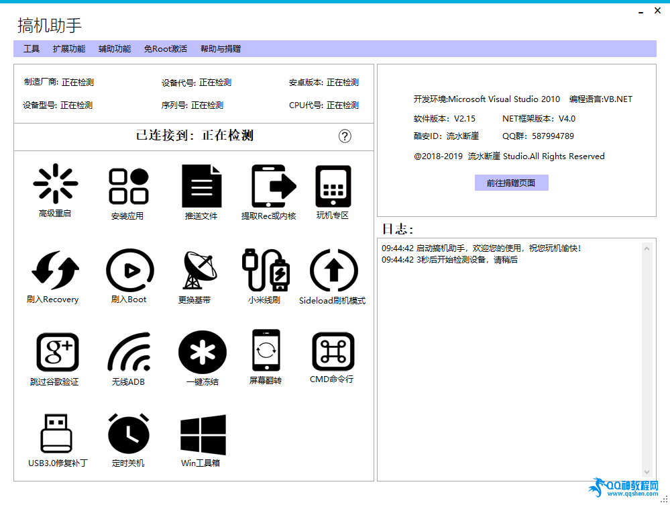Image resolution: width=670 pixels, height=505 pixels.
Task: Launch 刷入Recovery flashing icon
Action: pyautogui.click(x=55, y=270)
